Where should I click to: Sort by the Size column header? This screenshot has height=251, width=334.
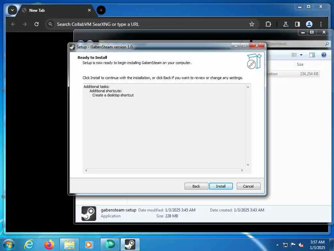point(300,64)
